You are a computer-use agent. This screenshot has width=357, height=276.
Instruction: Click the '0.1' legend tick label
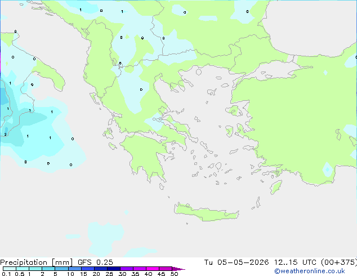pos(6,274)
